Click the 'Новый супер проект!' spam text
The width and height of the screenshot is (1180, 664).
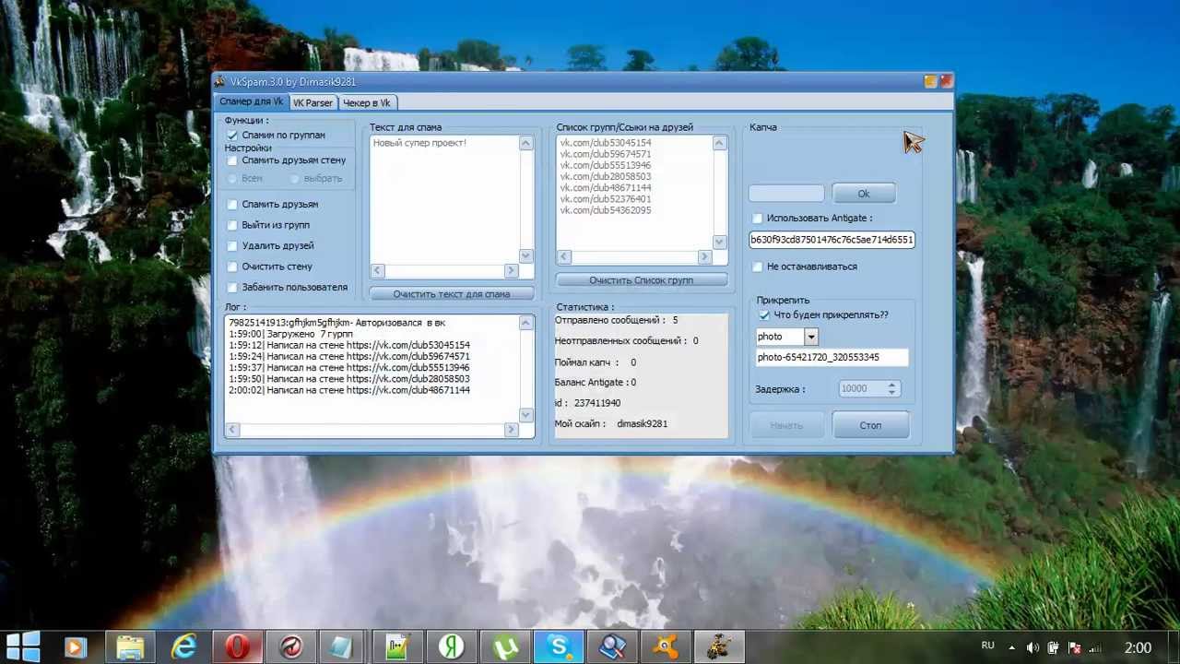(419, 143)
